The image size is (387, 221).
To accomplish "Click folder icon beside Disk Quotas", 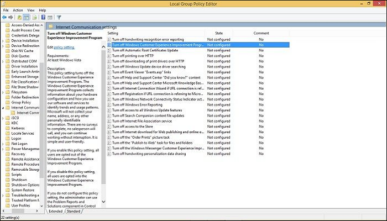I will (x=8, y=56).
